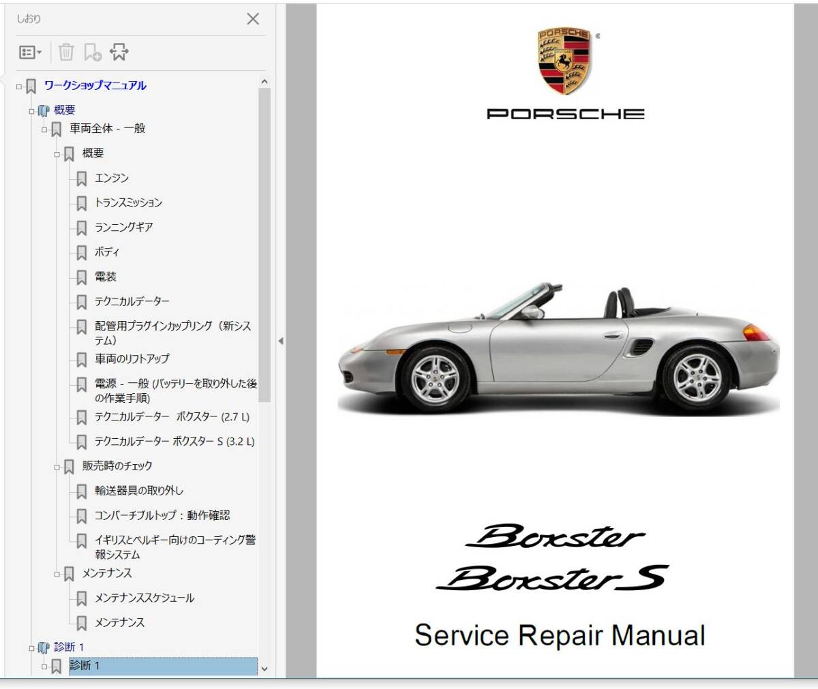Viewport: 818px width, 689px height.
Task: Close the しおり bookmarks panel
Action: pyautogui.click(x=253, y=19)
